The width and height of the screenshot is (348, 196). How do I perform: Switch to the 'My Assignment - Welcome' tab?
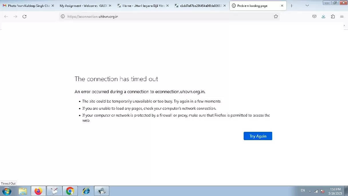coord(83,6)
